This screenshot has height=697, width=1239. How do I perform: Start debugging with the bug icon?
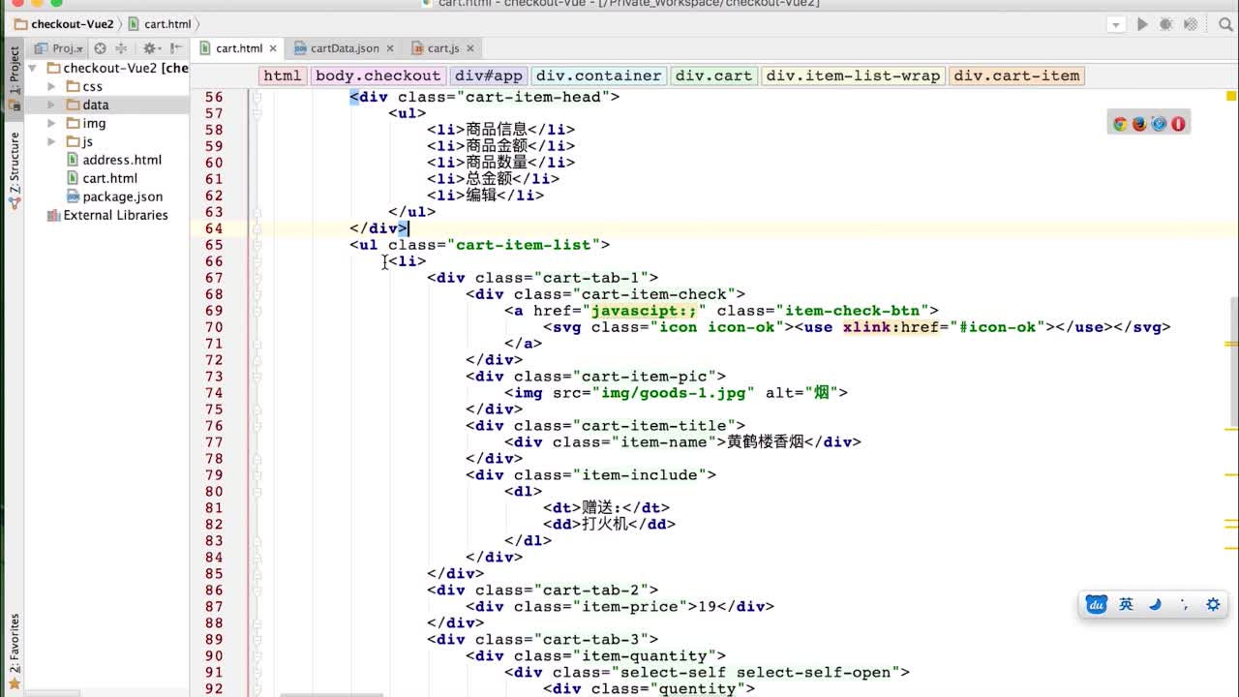[x=1165, y=24]
